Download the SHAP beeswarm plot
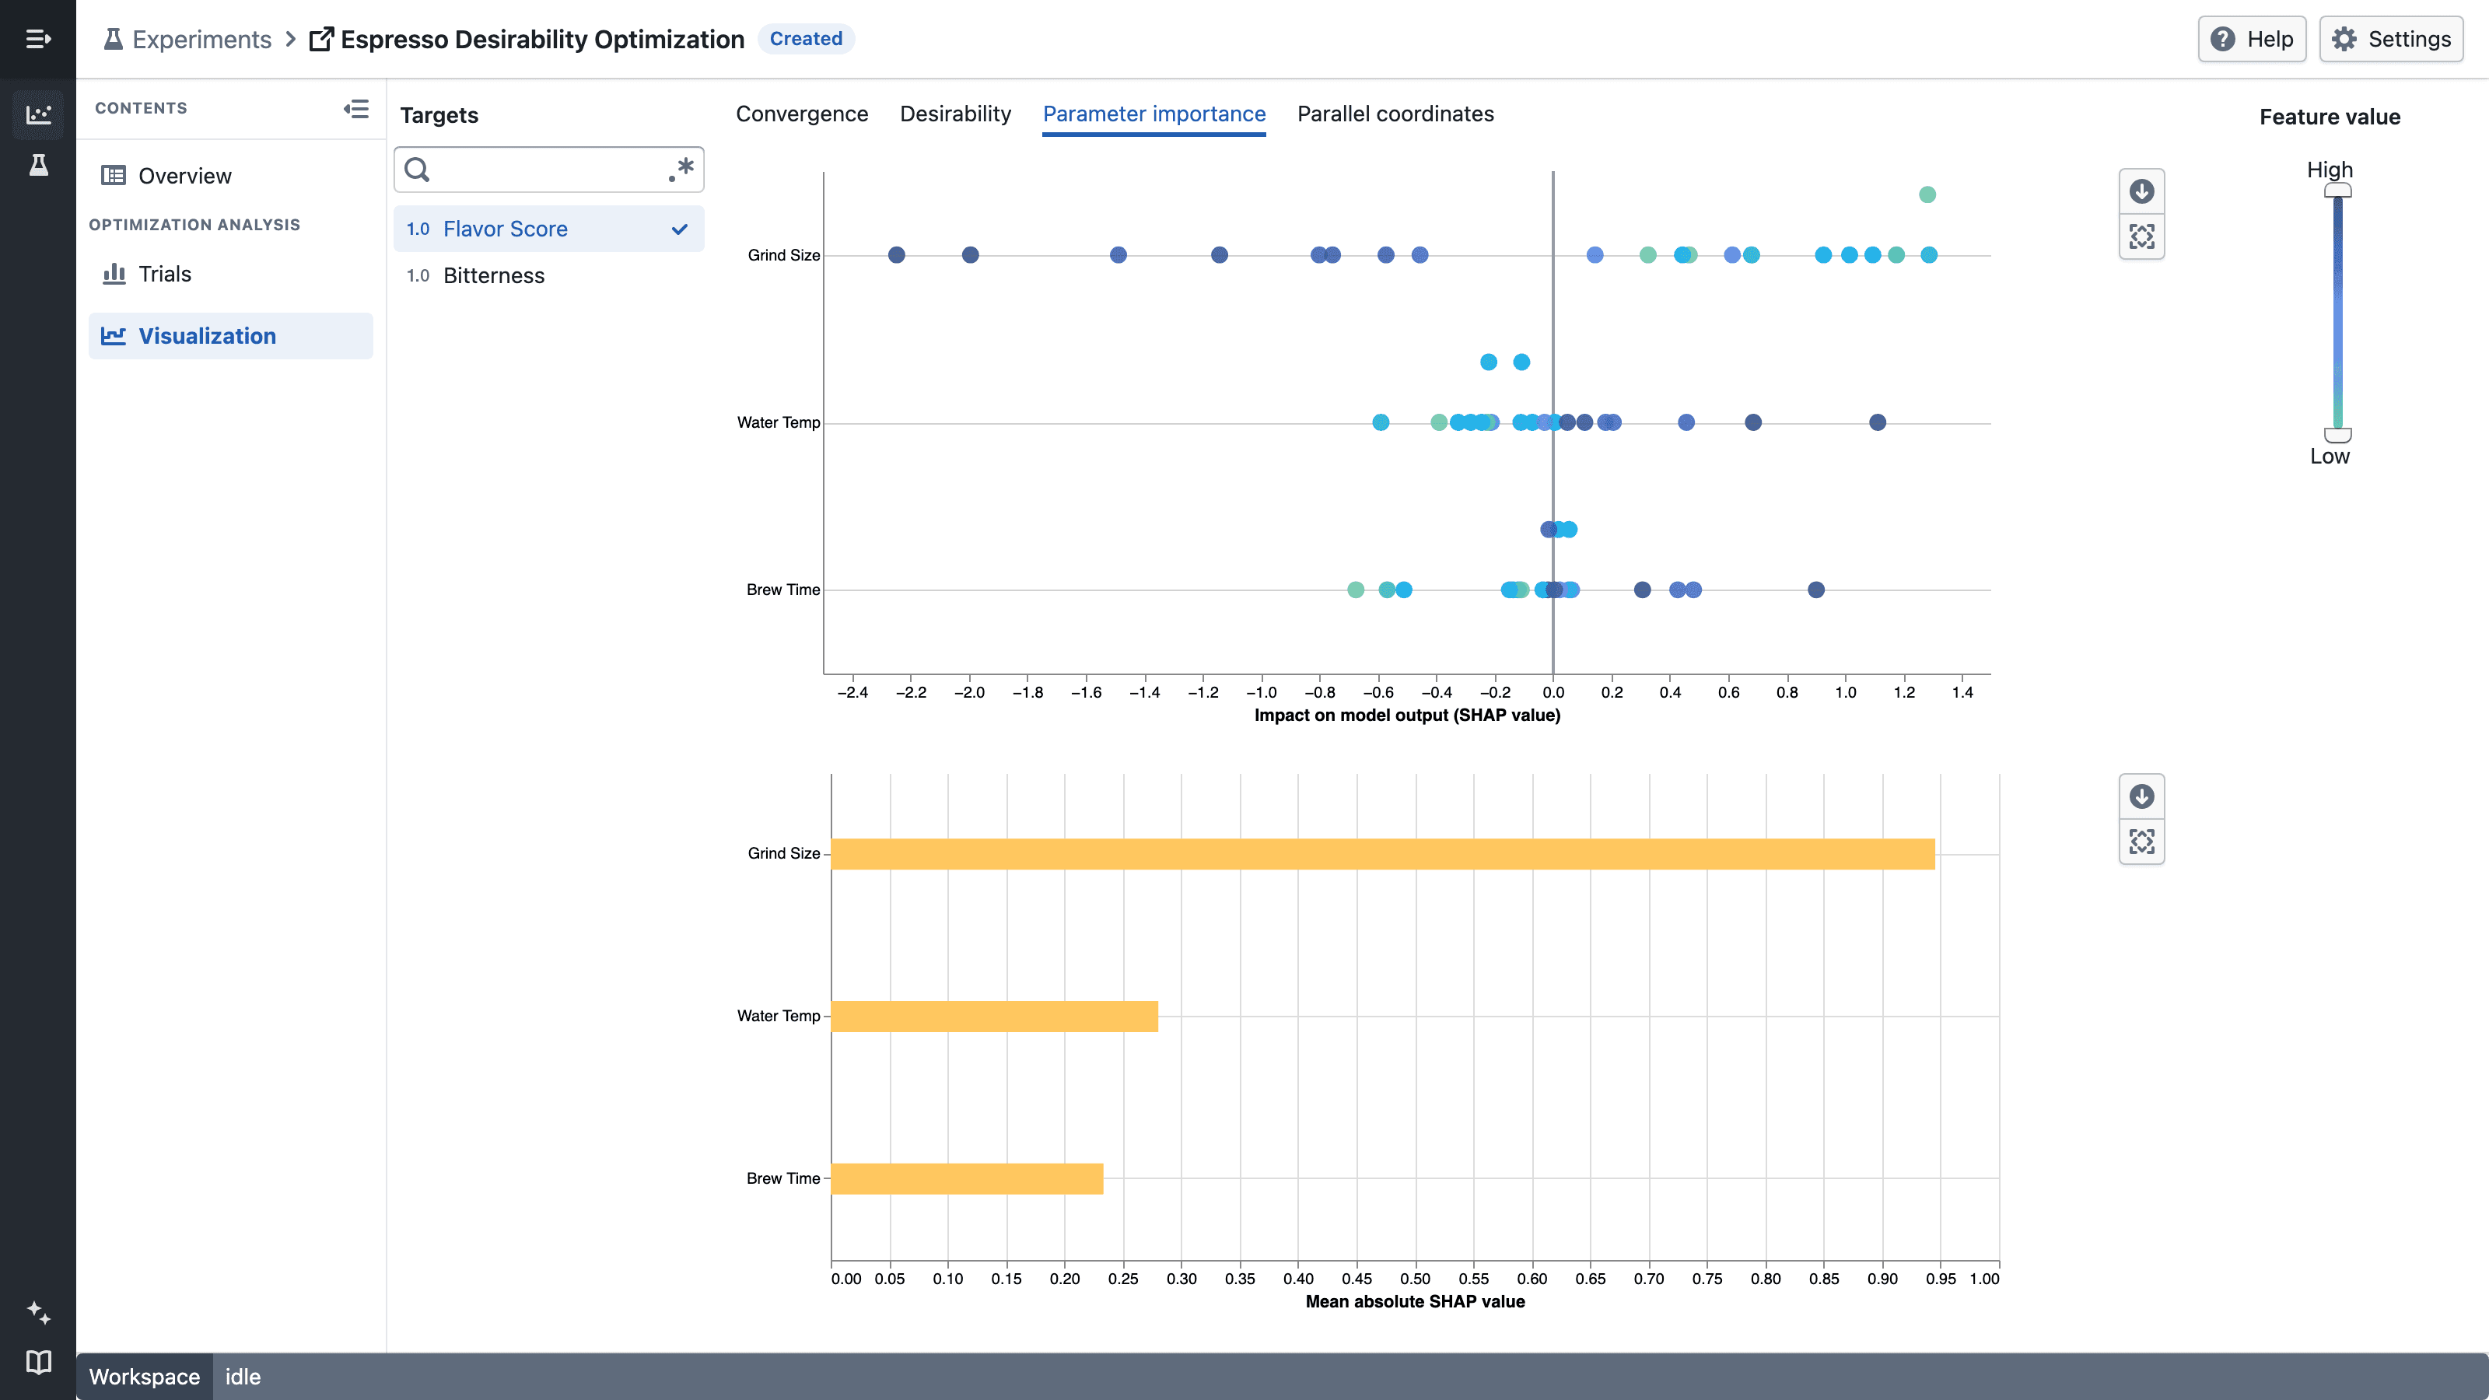Screen dimensions: 2489x1400 tap(2141, 191)
